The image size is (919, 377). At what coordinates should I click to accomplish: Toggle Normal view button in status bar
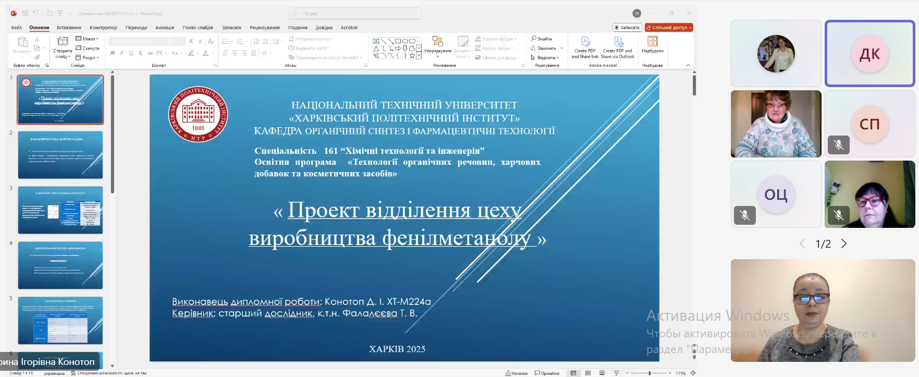tap(573, 373)
